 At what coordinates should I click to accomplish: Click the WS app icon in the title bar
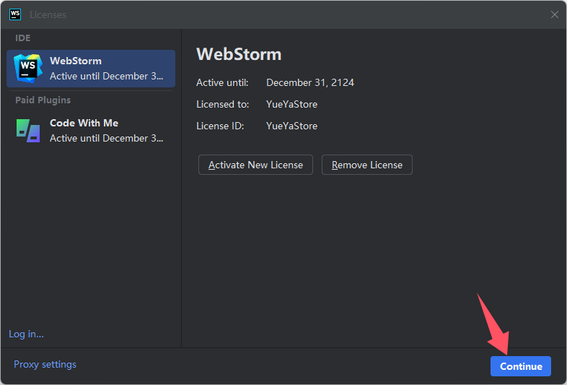click(15, 14)
